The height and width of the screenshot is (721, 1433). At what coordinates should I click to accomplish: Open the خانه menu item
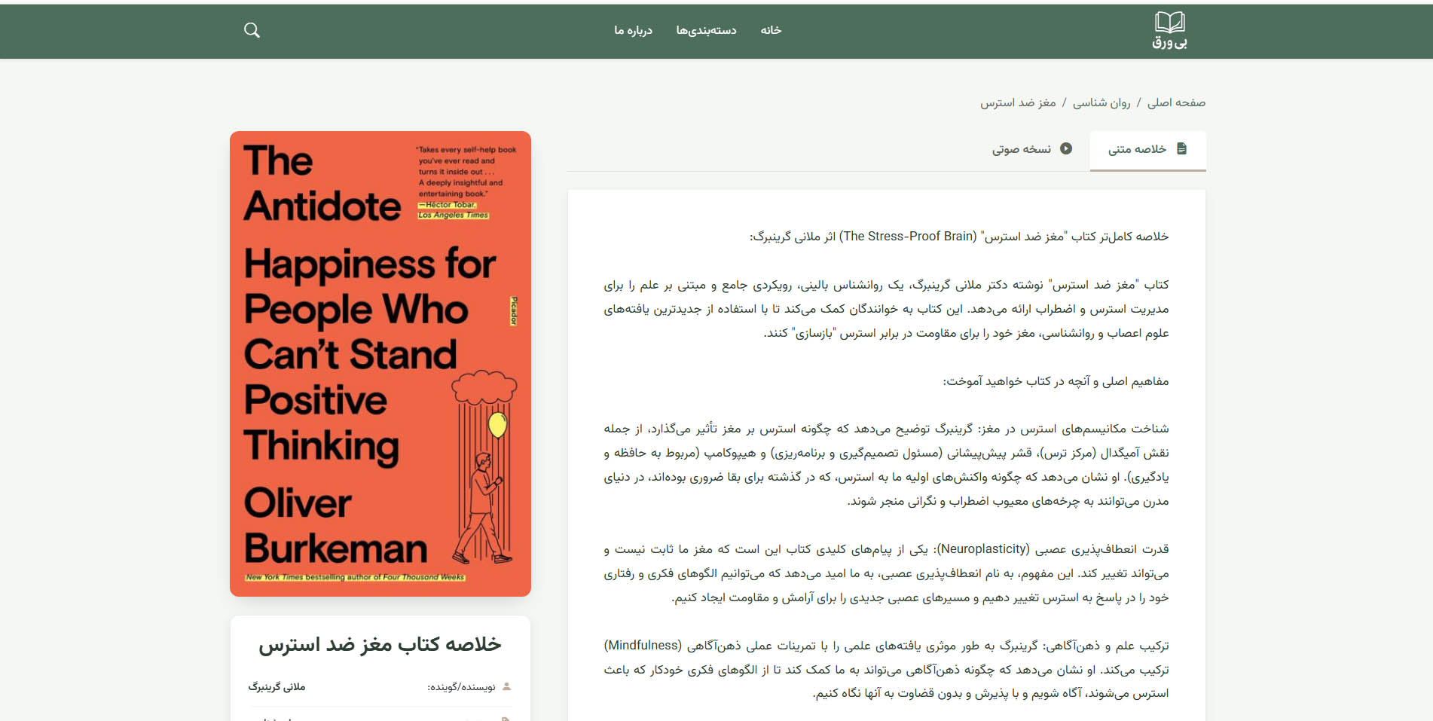(x=770, y=30)
